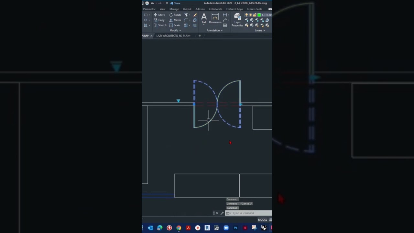The width and height of the screenshot is (414, 233).
Task: Click the Make Current layer icon
Action: (267, 20)
